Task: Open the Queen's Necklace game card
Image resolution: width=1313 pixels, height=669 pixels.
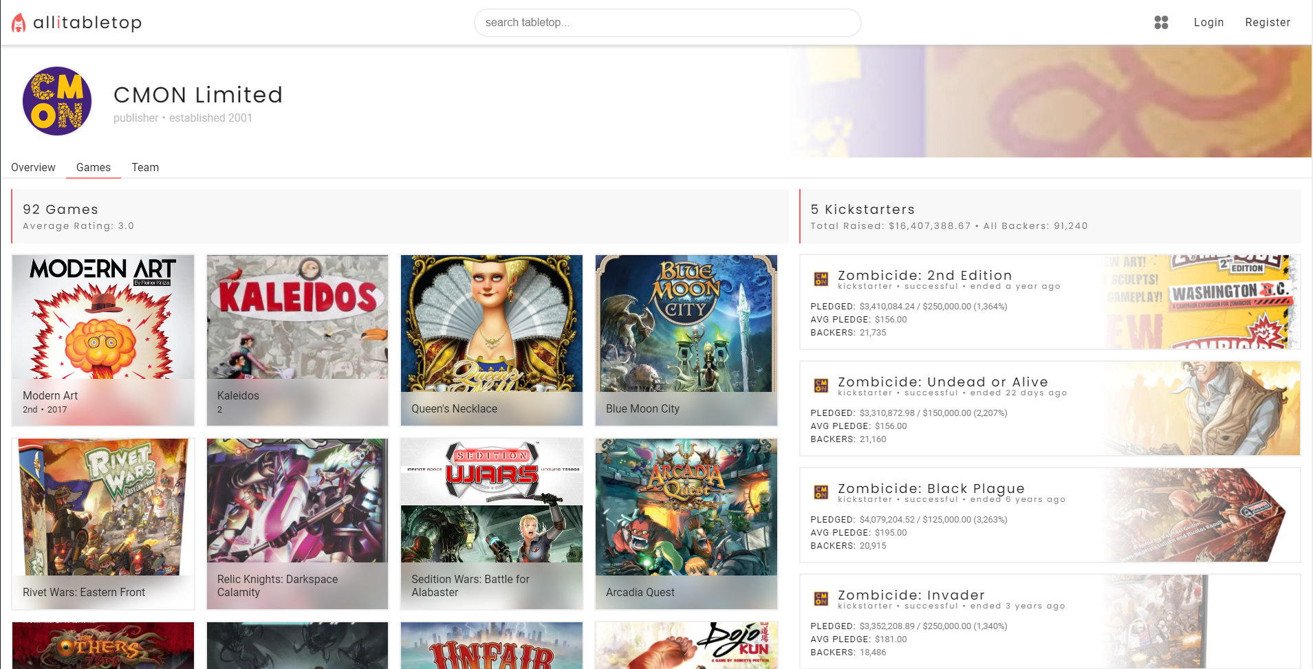Action: (492, 340)
